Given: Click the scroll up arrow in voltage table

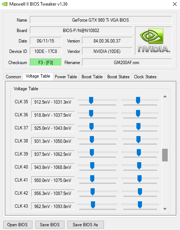Looking at the screenshot, I should (x=165, y=97).
